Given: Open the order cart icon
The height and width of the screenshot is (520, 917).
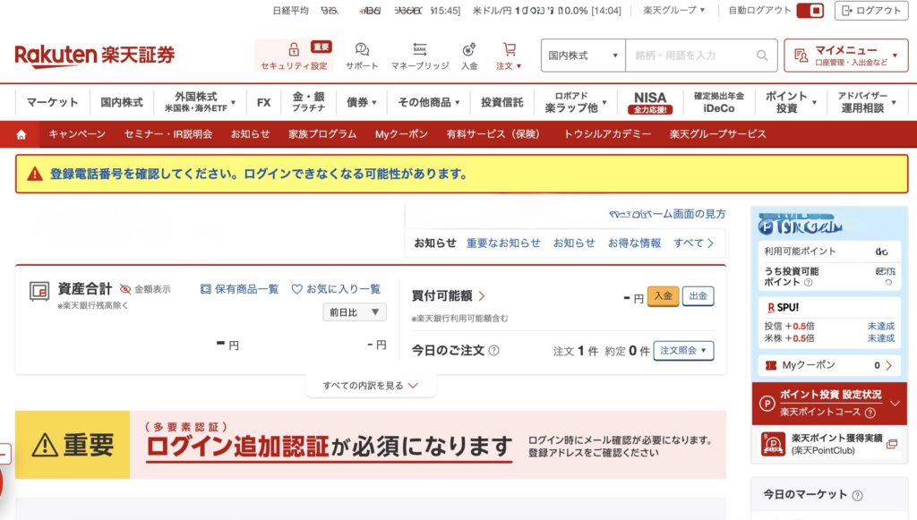Looking at the screenshot, I should tap(510, 49).
